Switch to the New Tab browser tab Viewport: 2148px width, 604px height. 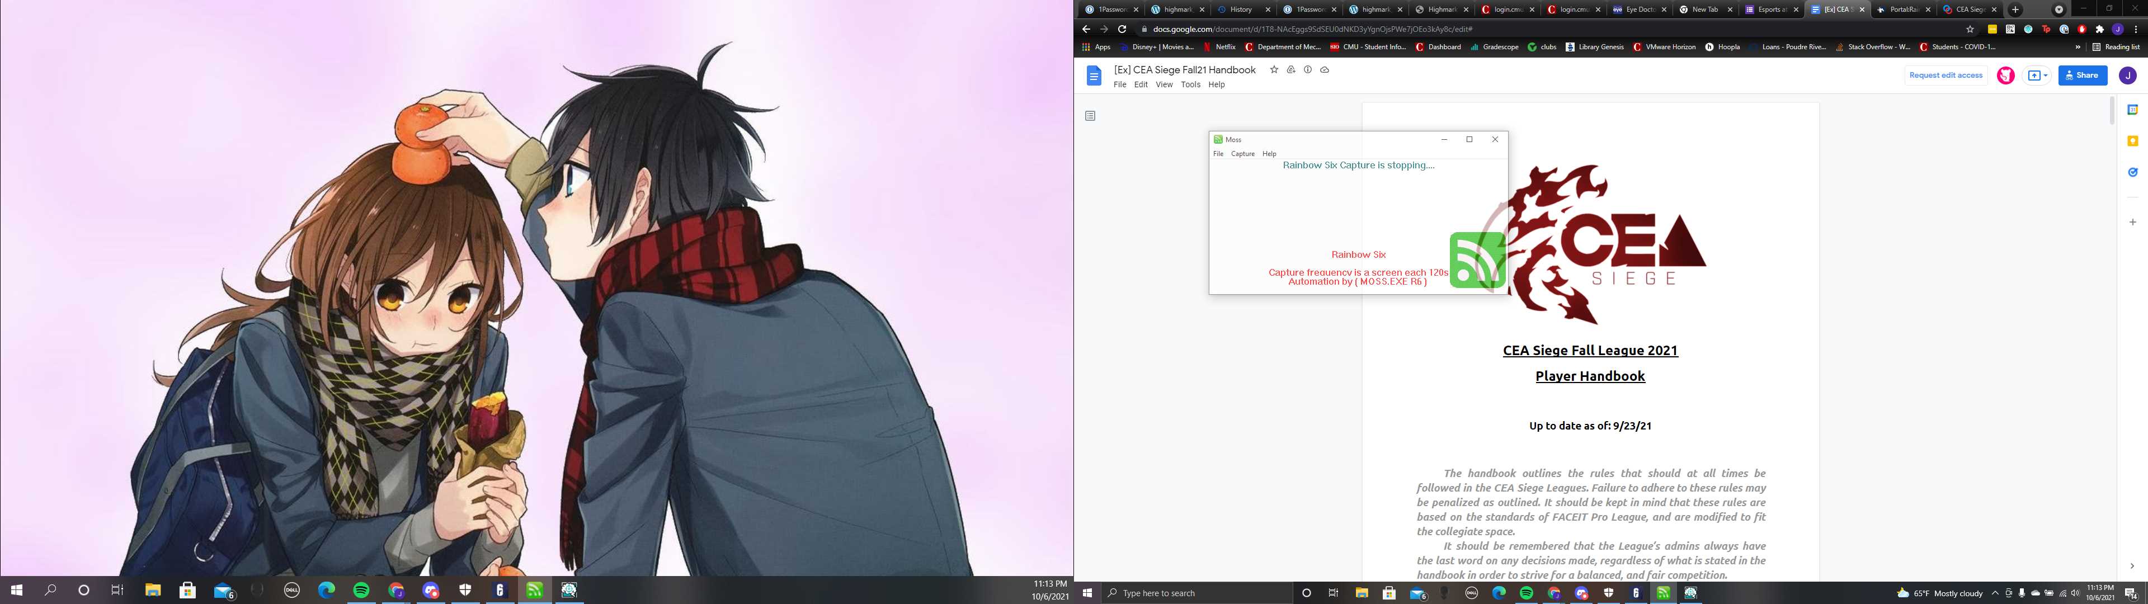tap(1704, 9)
